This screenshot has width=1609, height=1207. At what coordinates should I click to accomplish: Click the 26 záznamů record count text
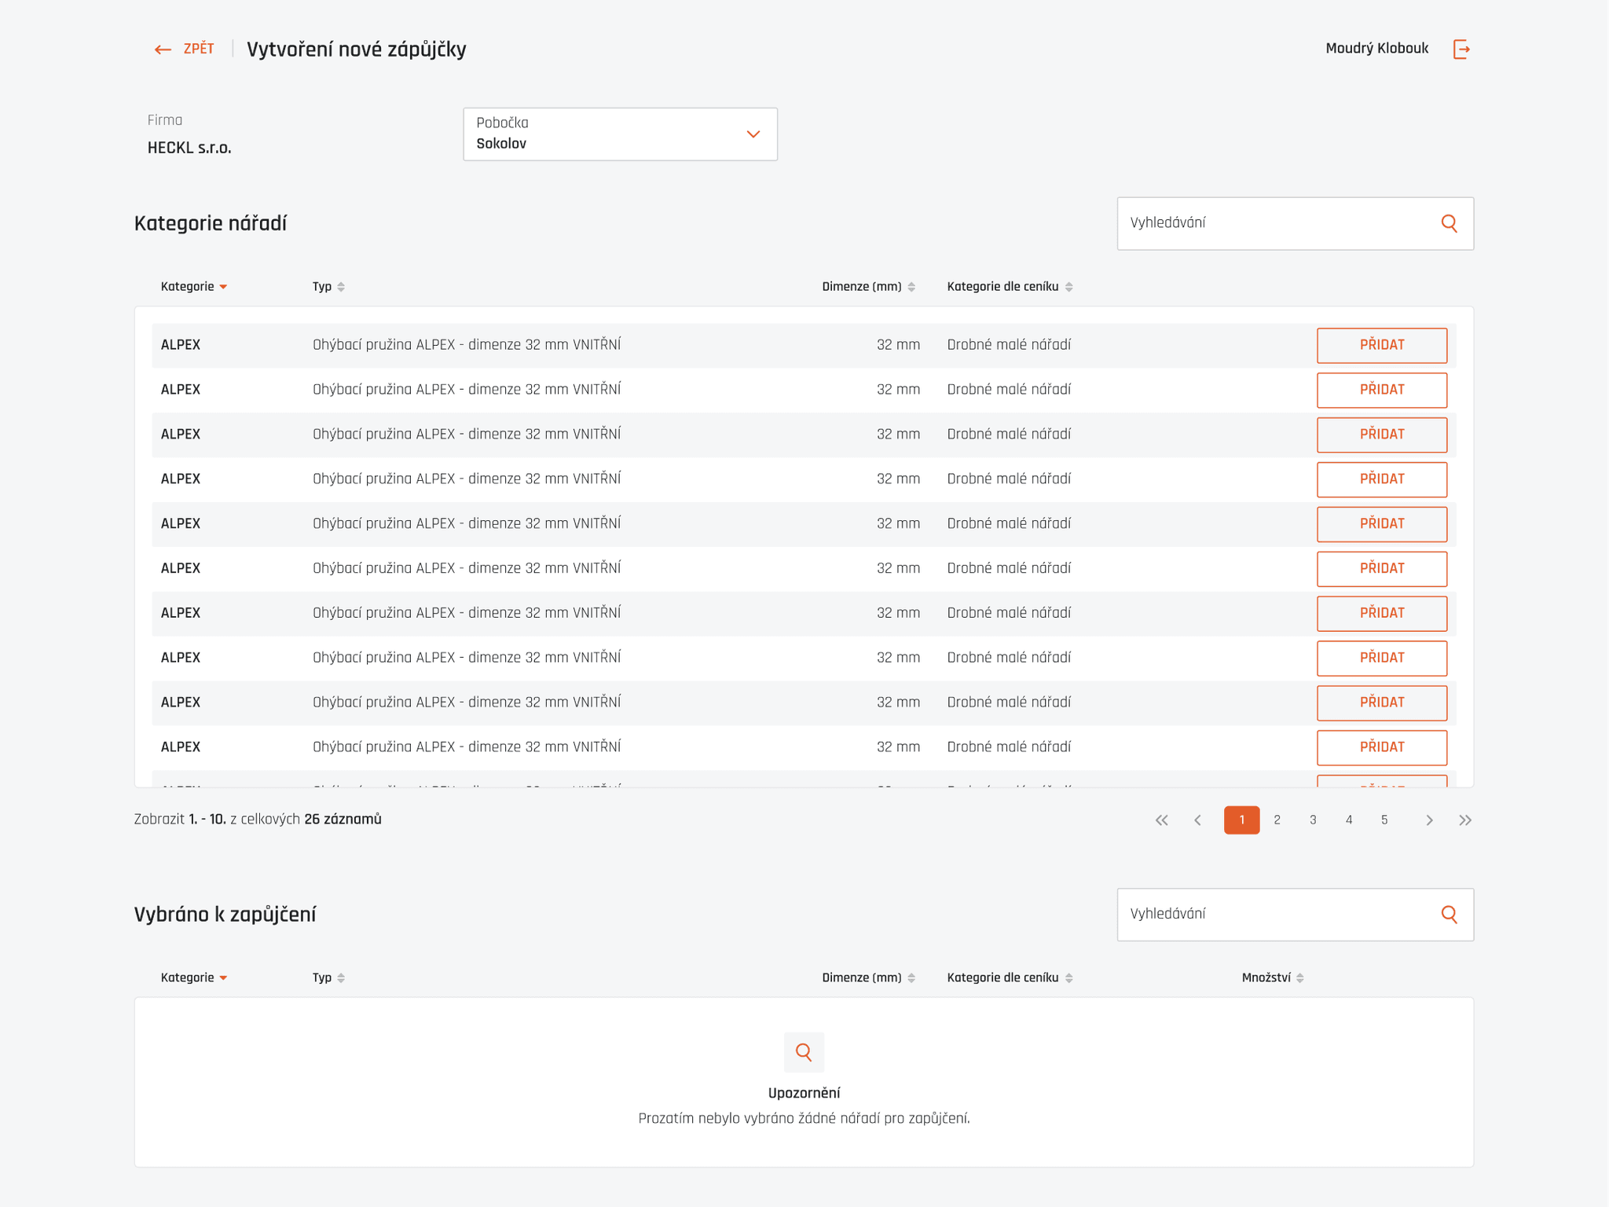pos(343,820)
